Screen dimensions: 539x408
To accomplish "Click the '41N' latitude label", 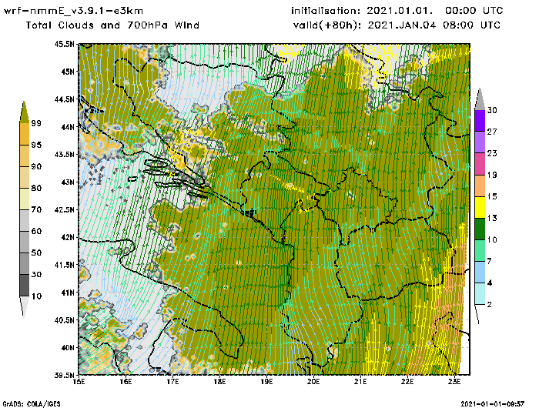I will pos(68,293).
